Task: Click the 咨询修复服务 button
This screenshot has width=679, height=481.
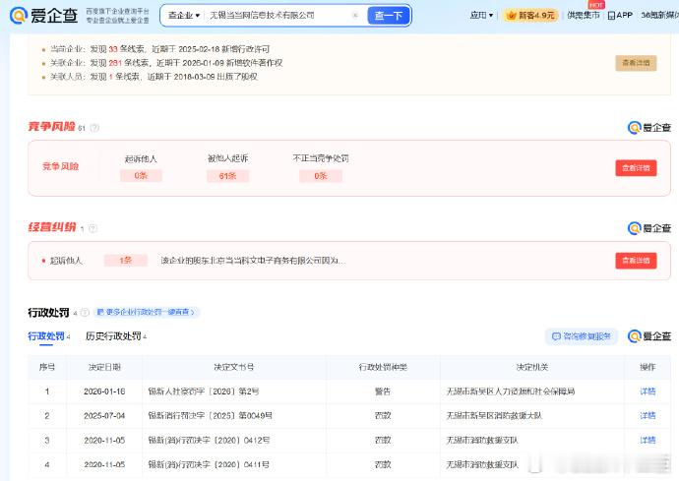Action: pos(582,336)
